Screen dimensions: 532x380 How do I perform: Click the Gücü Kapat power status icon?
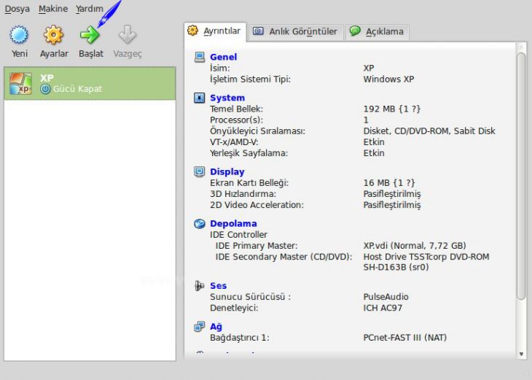pos(45,89)
